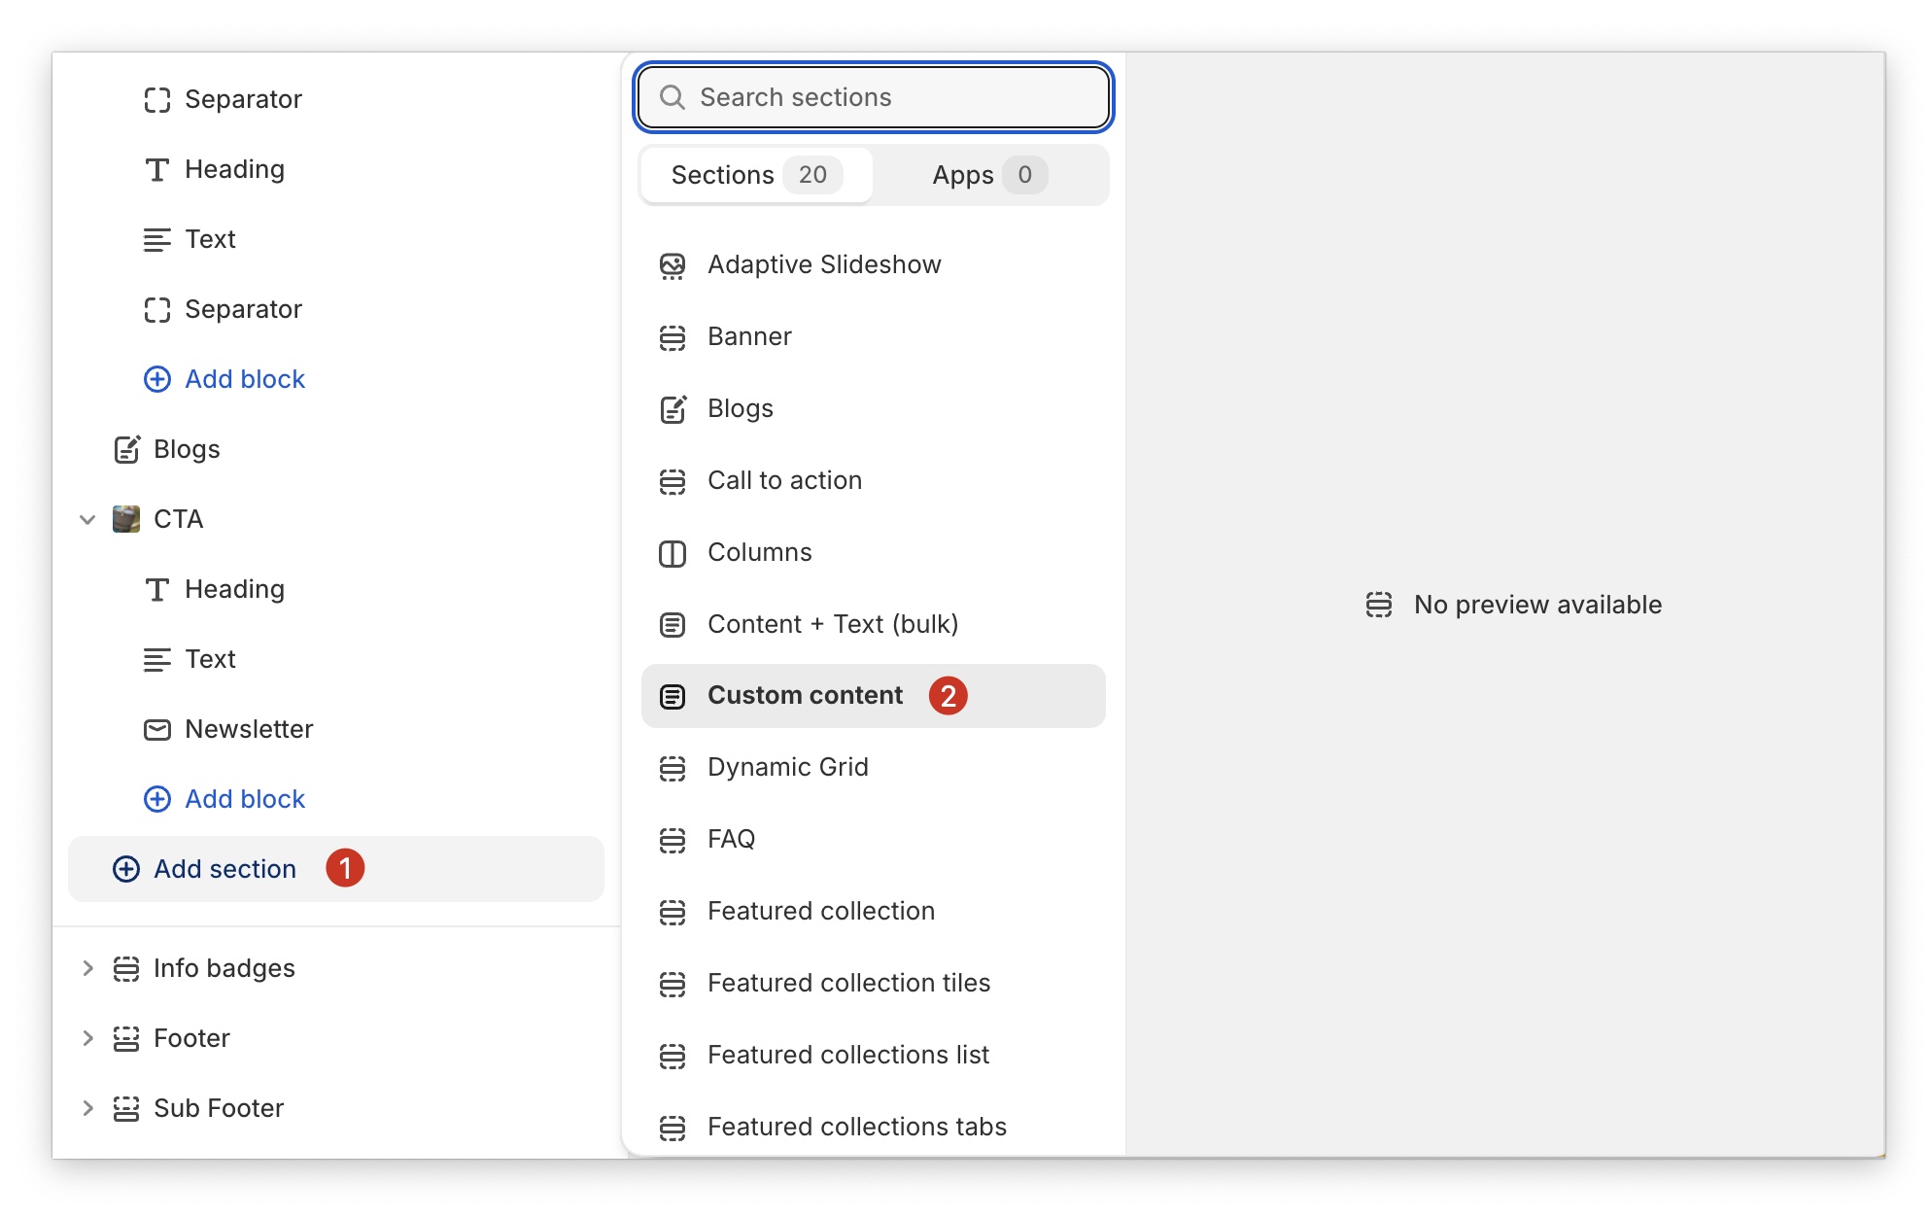Collapse the CTA section
The height and width of the screenshot is (1217, 1932).
87,519
